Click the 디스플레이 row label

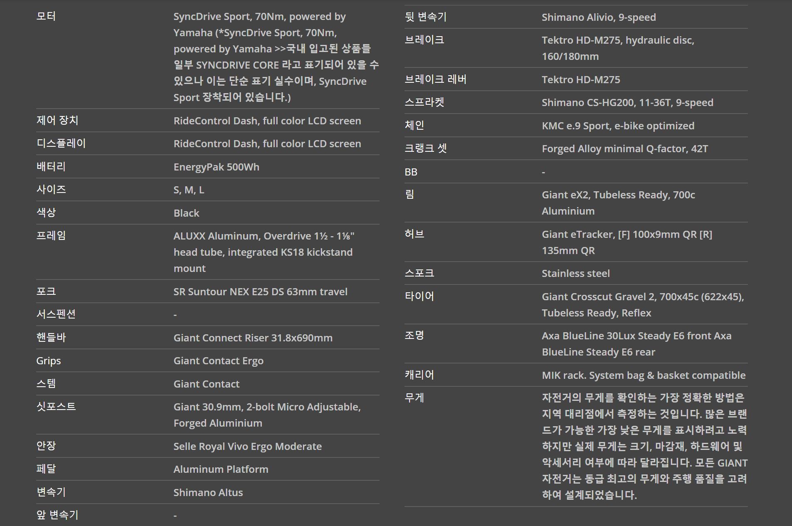61,143
